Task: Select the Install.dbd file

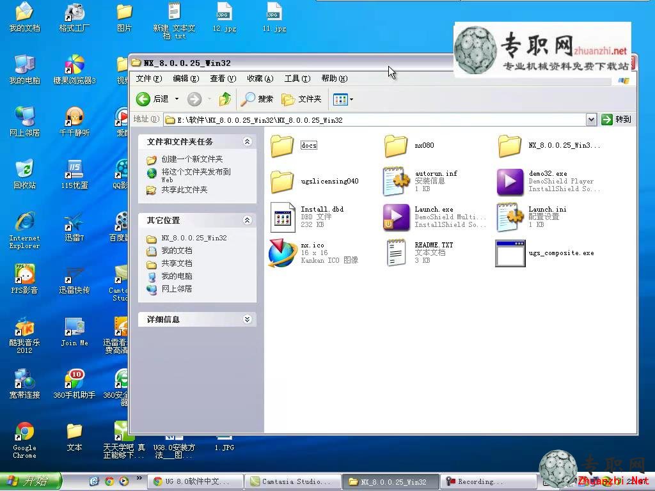Action: point(307,217)
